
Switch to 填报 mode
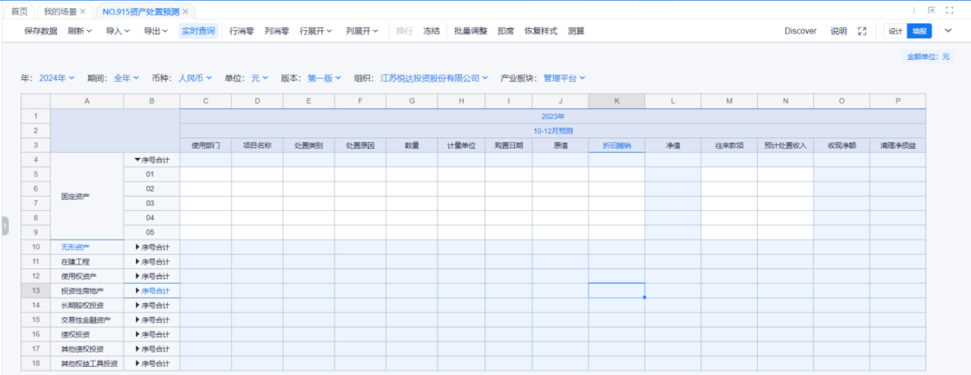(x=919, y=31)
